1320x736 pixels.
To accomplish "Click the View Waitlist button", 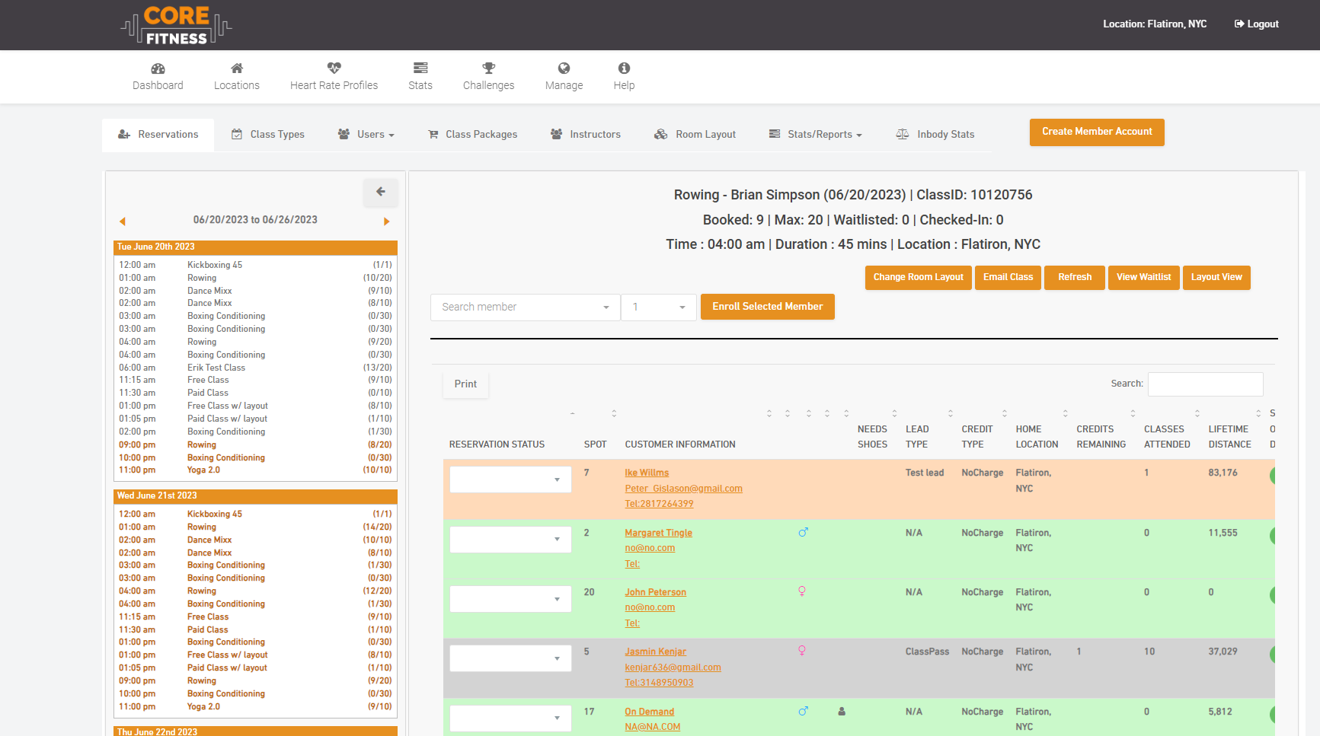I will pos(1143,277).
